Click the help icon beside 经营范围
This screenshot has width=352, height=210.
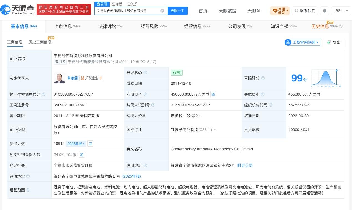point(28,190)
